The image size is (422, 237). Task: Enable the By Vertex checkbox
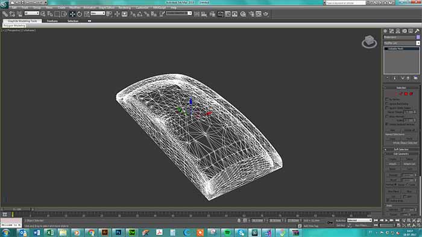click(x=387, y=99)
